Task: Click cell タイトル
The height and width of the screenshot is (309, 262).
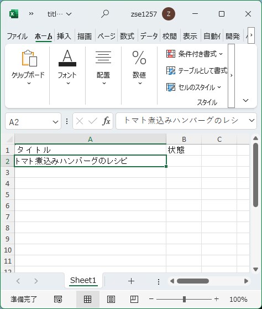Action: [90, 150]
